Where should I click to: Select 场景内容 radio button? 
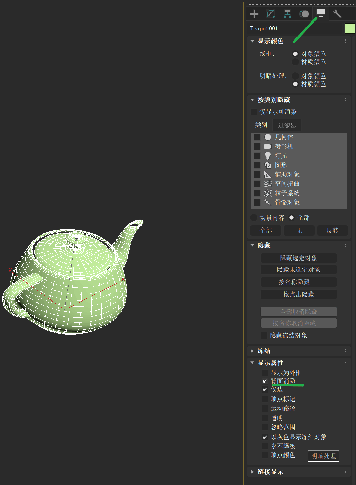[254, 217]
